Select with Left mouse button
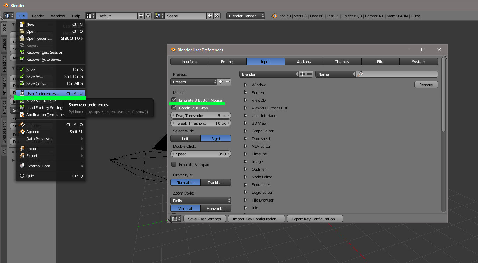The height and width of the screenshot is (263, 478). click(185, 139)
